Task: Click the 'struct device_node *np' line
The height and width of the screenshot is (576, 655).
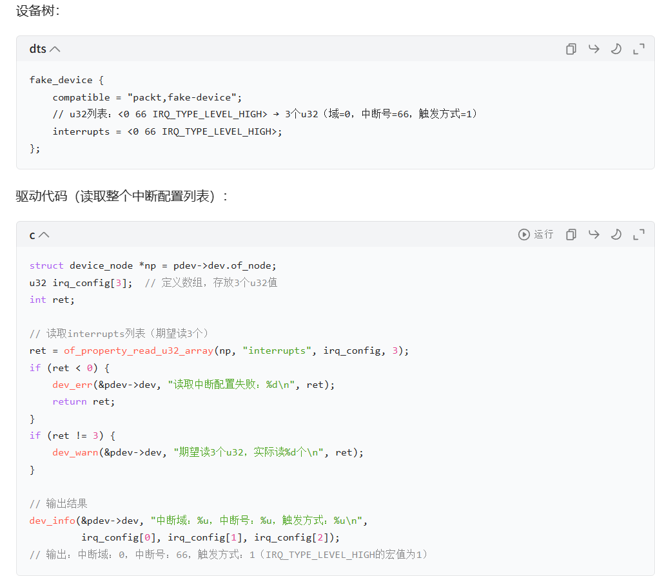Action: (x=153, y=266)
